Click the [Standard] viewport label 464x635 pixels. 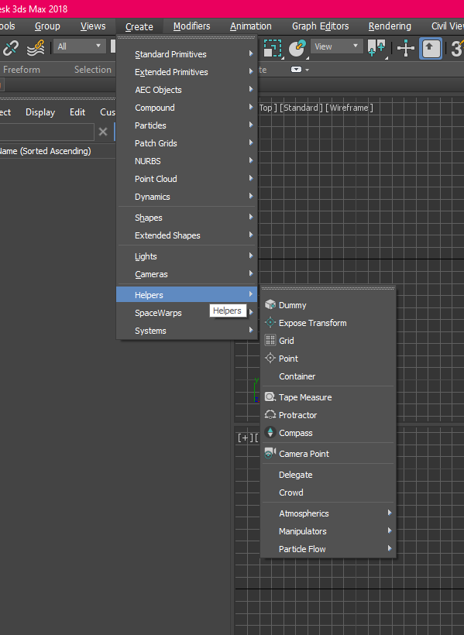301,108
